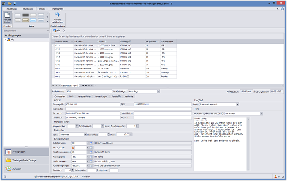
Task: Open Bonusgruppe lookup table icon
Action: pyautogui.click(x=91, y=147)
